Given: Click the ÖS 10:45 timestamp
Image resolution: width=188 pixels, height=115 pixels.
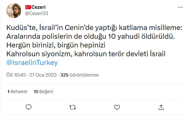Looking at the screenshot, I should click(16, 75).
